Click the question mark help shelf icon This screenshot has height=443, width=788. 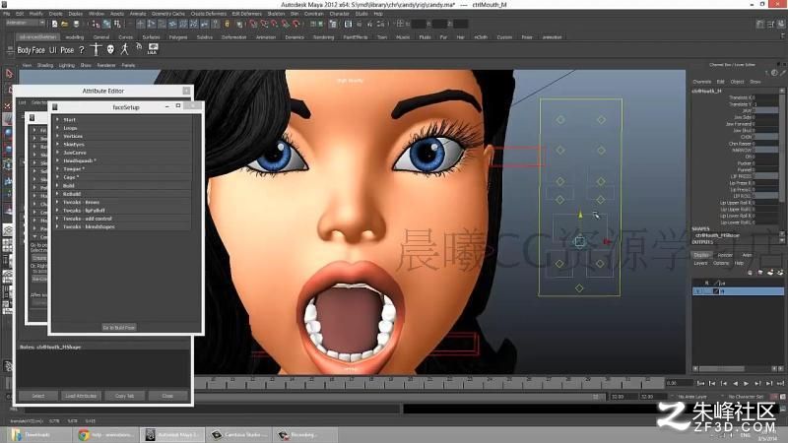coord(82,50)
